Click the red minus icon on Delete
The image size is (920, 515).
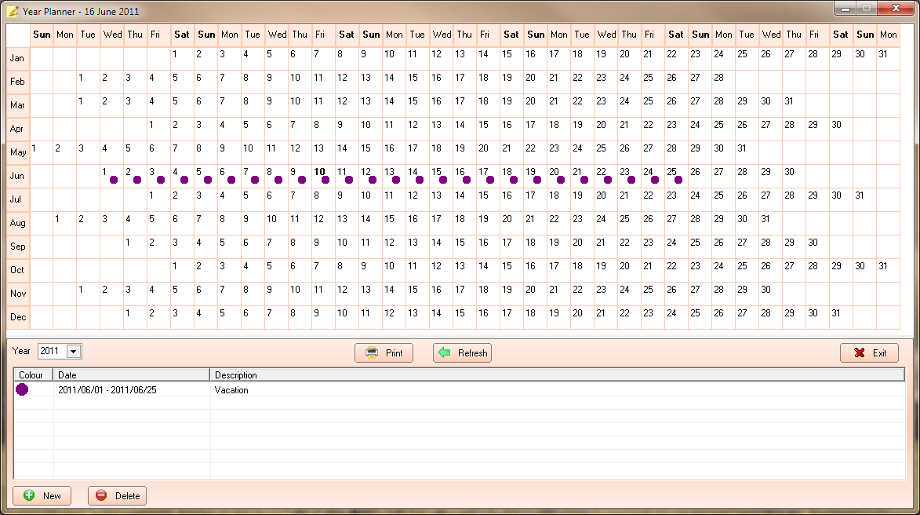tap(100, 495)
